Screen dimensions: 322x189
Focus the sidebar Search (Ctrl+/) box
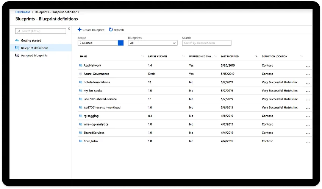pos(41,31)
